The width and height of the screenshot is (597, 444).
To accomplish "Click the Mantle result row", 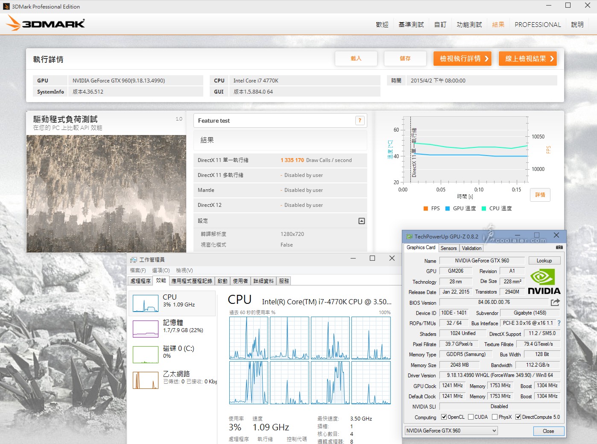I will tap(280, 190).
